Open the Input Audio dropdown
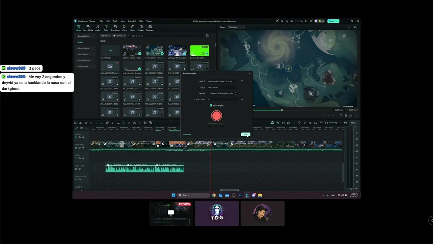 (223, 87)
